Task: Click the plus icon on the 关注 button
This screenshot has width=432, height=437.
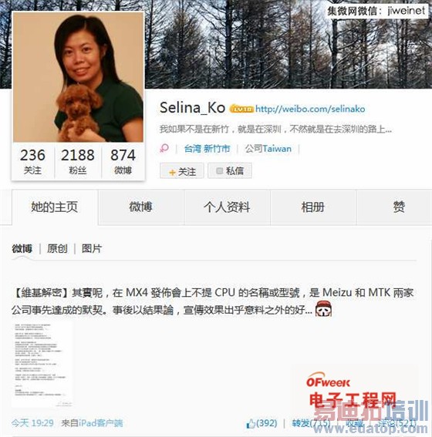Action: 172,172
